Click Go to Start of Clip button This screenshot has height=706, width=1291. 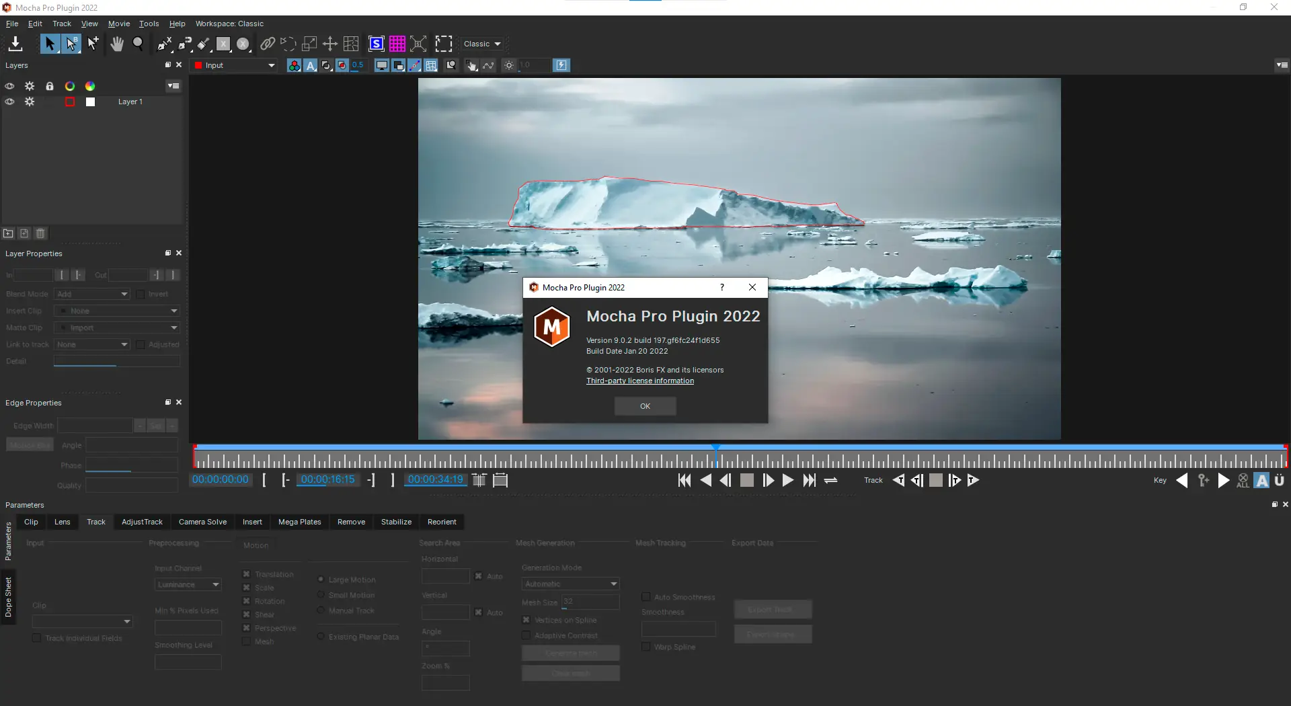coord(684,480)
